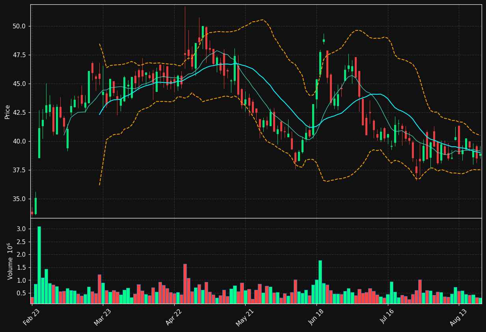Click the "Volume 10⁶" axis label

click(x=10, y=261)
